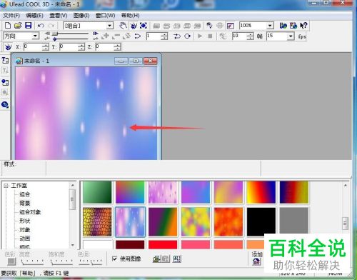Click the Add Key Frame icon
Viewport: 357px width, 280px height.
105,36
